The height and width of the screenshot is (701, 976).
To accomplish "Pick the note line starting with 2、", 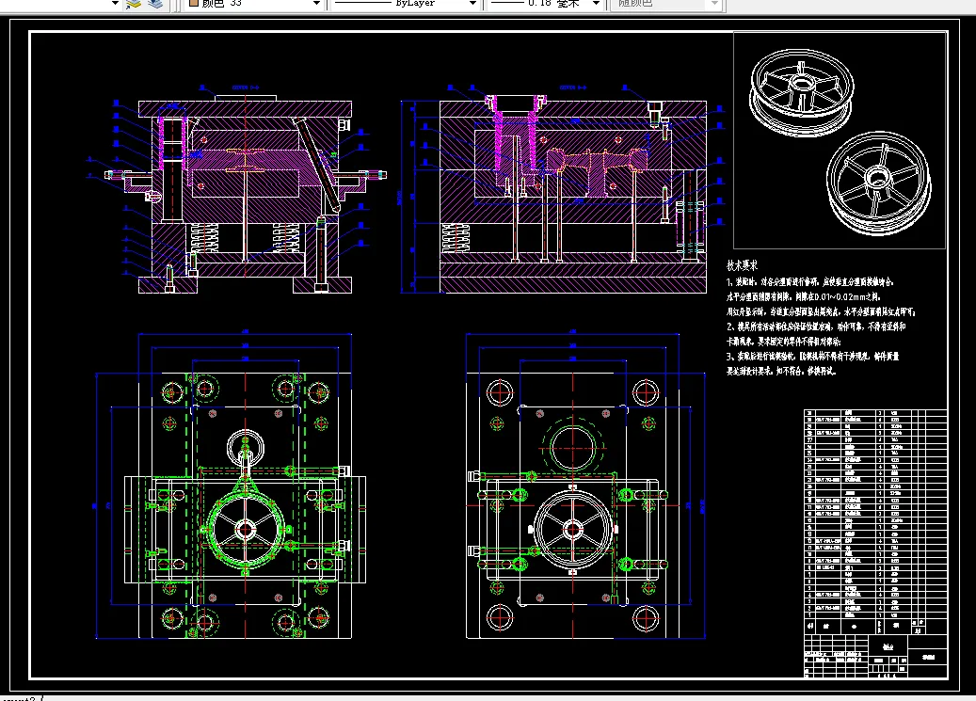I will click(816, 327).
